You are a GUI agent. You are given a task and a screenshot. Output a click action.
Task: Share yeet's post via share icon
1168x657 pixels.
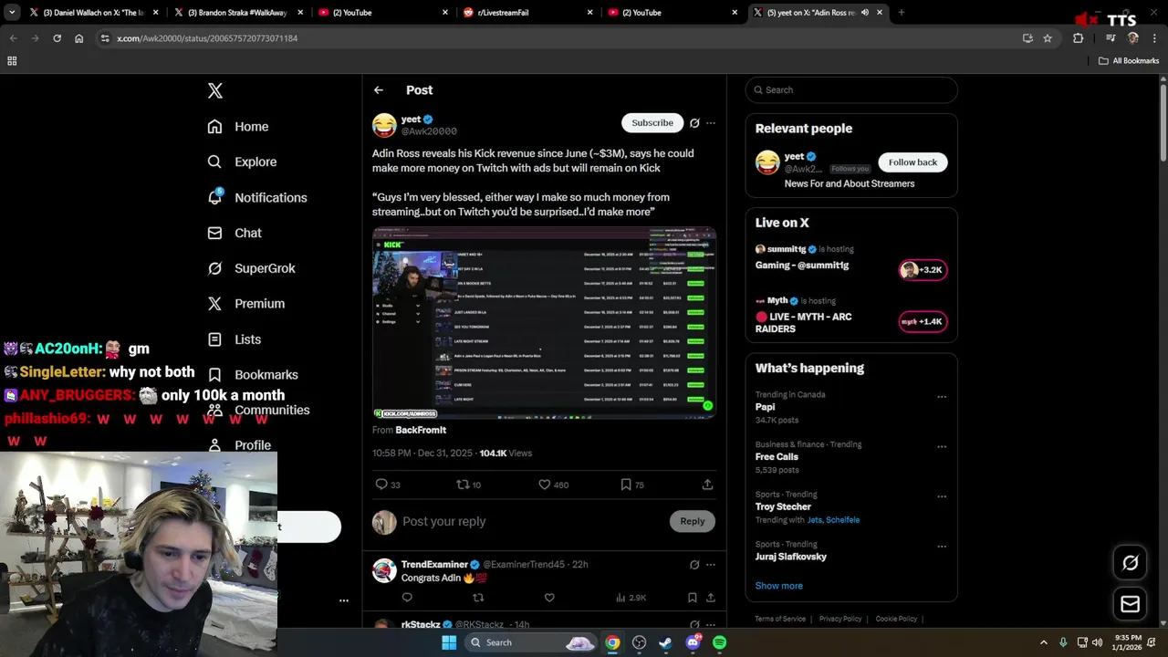pos(707,485)
